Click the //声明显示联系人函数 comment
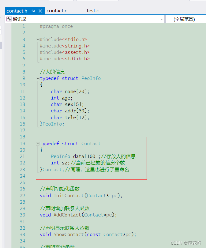The width and height of the screenshot is (206, 248). (x=65, y=228)
